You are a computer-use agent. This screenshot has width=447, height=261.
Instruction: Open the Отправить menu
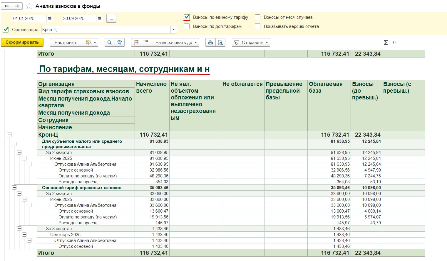251,43
